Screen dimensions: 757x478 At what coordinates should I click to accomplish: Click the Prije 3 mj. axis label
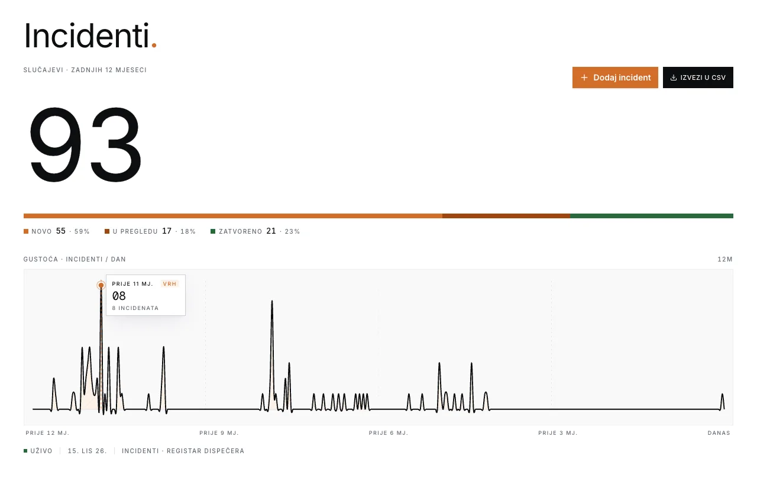coord(558,433)
